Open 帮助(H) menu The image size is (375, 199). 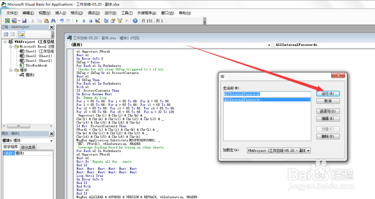coord(185,13)
